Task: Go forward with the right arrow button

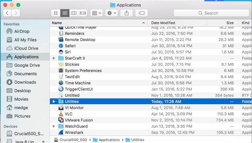Action: coord(16,13)
